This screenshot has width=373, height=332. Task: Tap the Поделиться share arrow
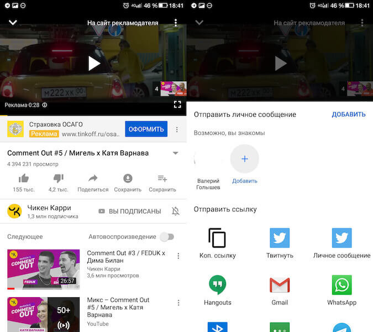pos(93,178)
